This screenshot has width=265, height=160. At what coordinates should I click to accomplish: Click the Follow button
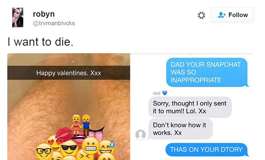232,15
